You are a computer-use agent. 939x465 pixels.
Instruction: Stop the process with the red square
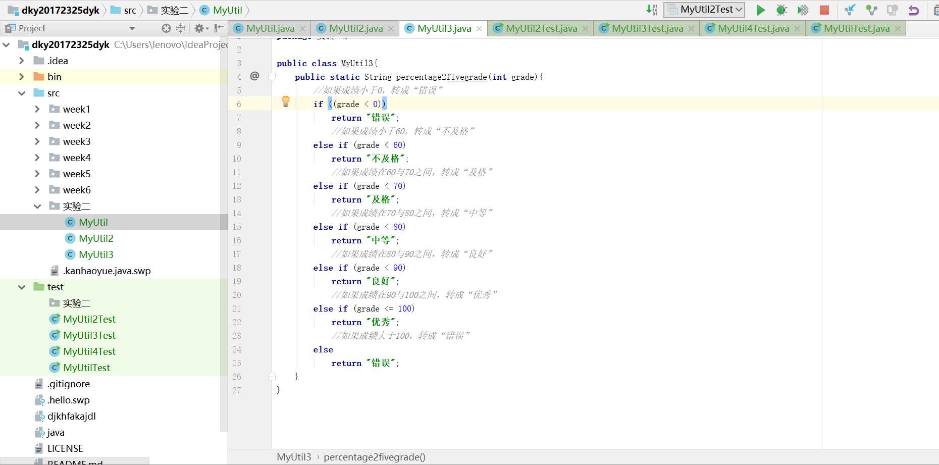[x=824, y=10]
